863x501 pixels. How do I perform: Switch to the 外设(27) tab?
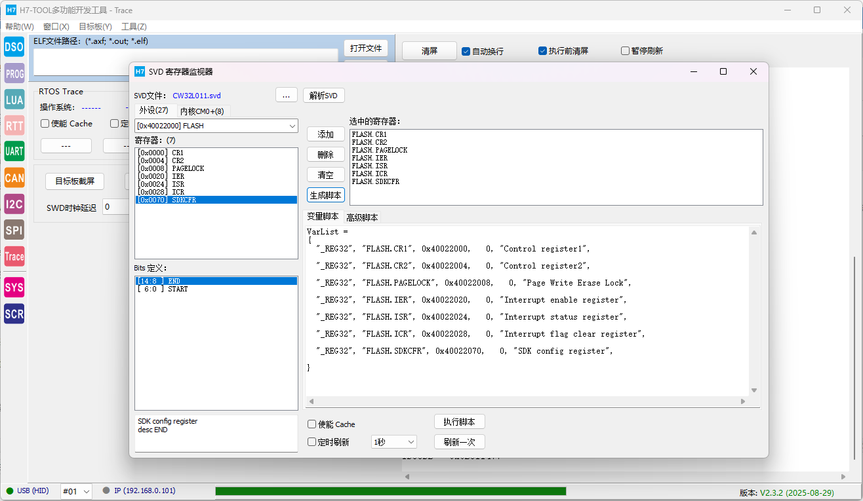[154, 110]
